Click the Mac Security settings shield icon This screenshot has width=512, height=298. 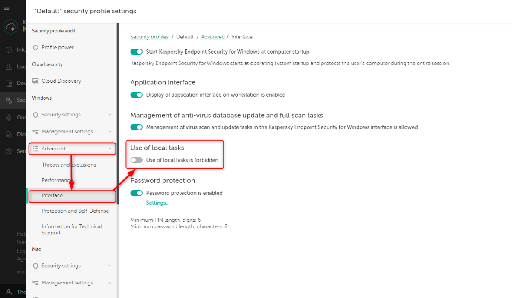click(36, 266)
